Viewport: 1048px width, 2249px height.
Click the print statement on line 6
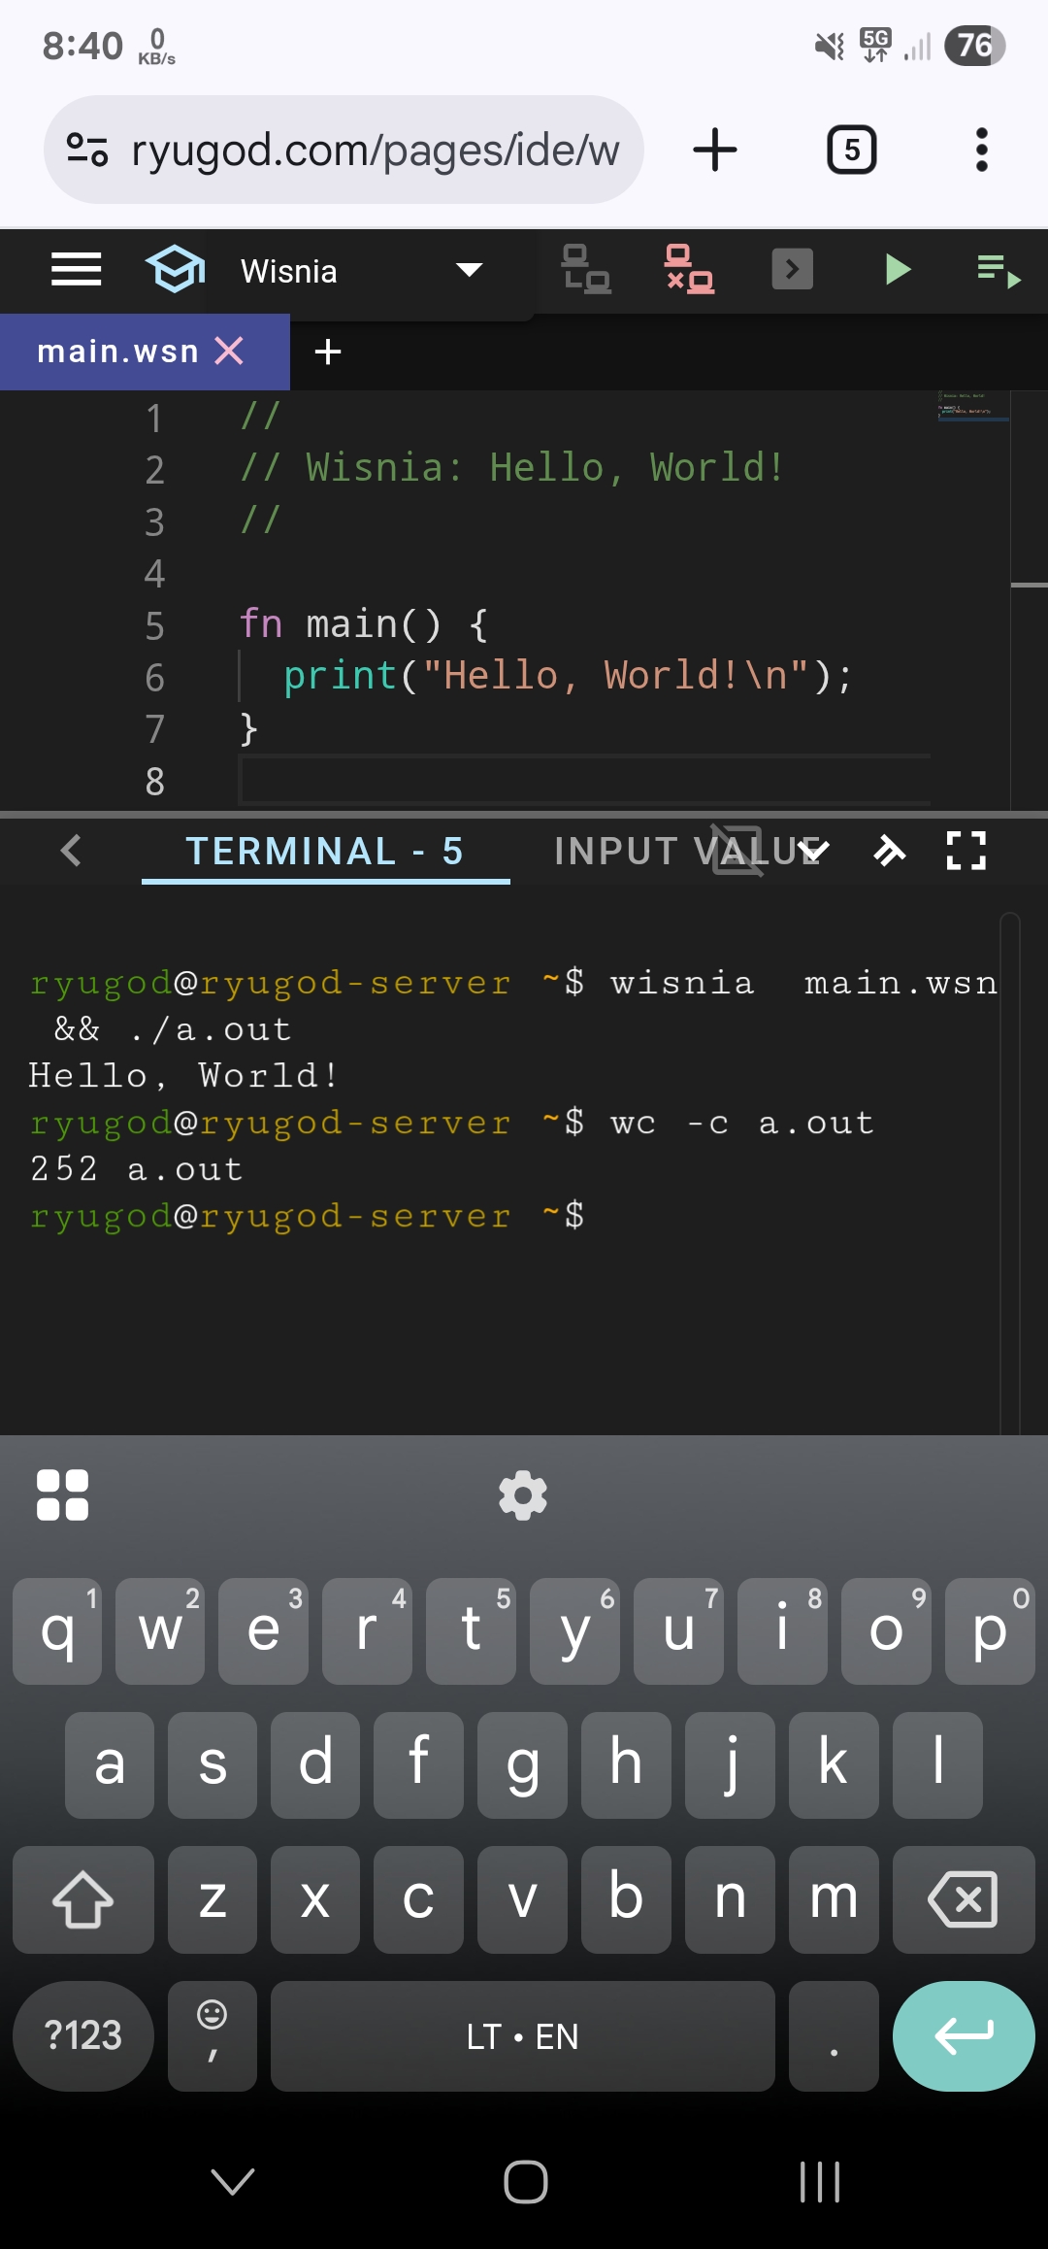(568, 676)
